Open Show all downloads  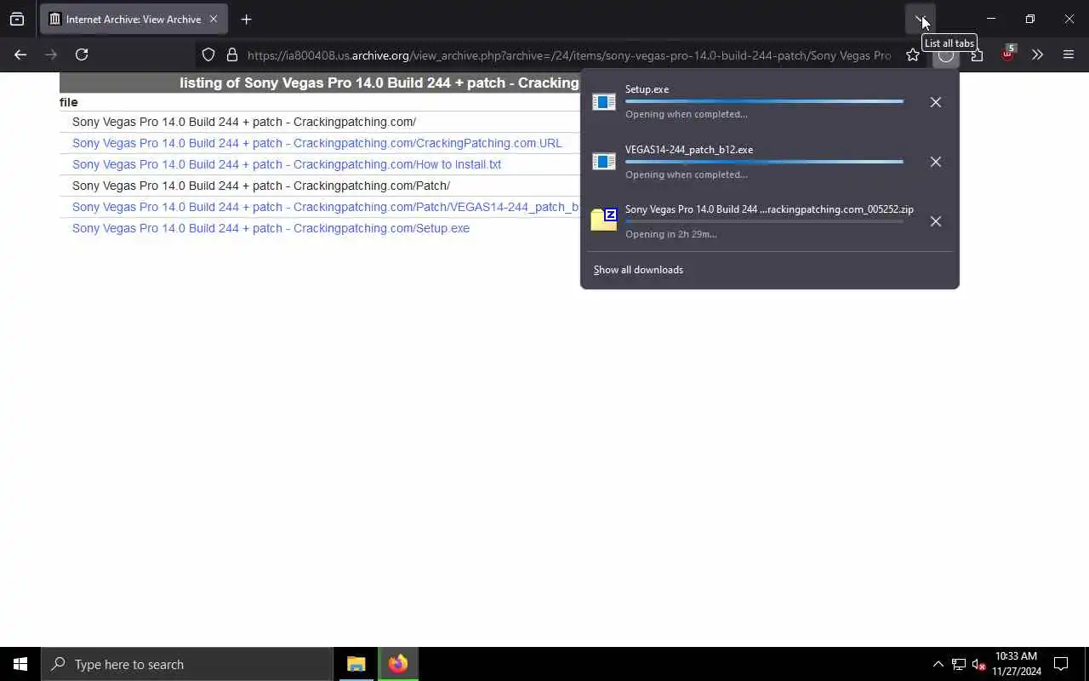(x=638, y=270)
